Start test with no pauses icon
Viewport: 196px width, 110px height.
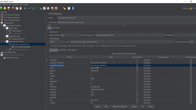[x=40, y=8]
